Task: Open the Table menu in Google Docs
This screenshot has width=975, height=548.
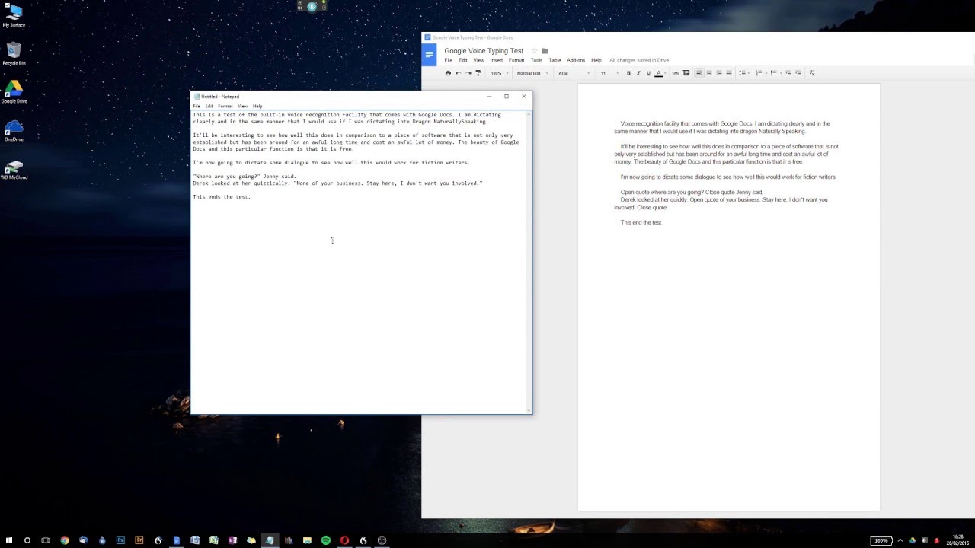Action: pos(555,60)
